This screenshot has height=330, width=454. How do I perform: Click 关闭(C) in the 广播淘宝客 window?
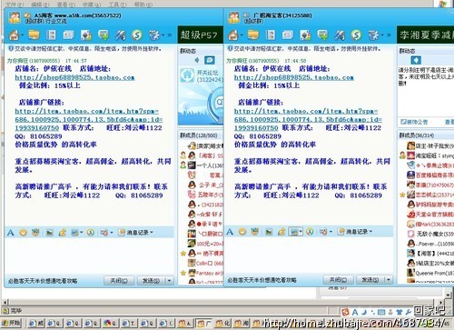click(x=339, y=280)
